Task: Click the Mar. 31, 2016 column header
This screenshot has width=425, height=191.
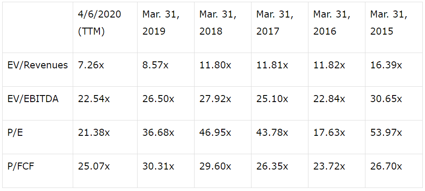Action: 332,22
